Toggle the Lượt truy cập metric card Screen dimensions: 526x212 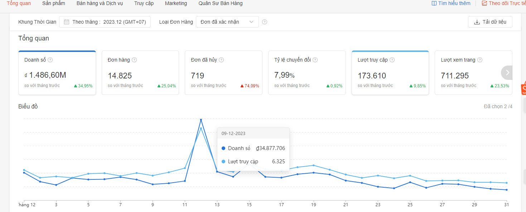click(x=390, y=73)
